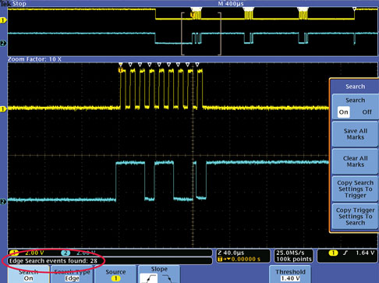
Task: Click channel 1 marker in overview strip
Action: 3,20
